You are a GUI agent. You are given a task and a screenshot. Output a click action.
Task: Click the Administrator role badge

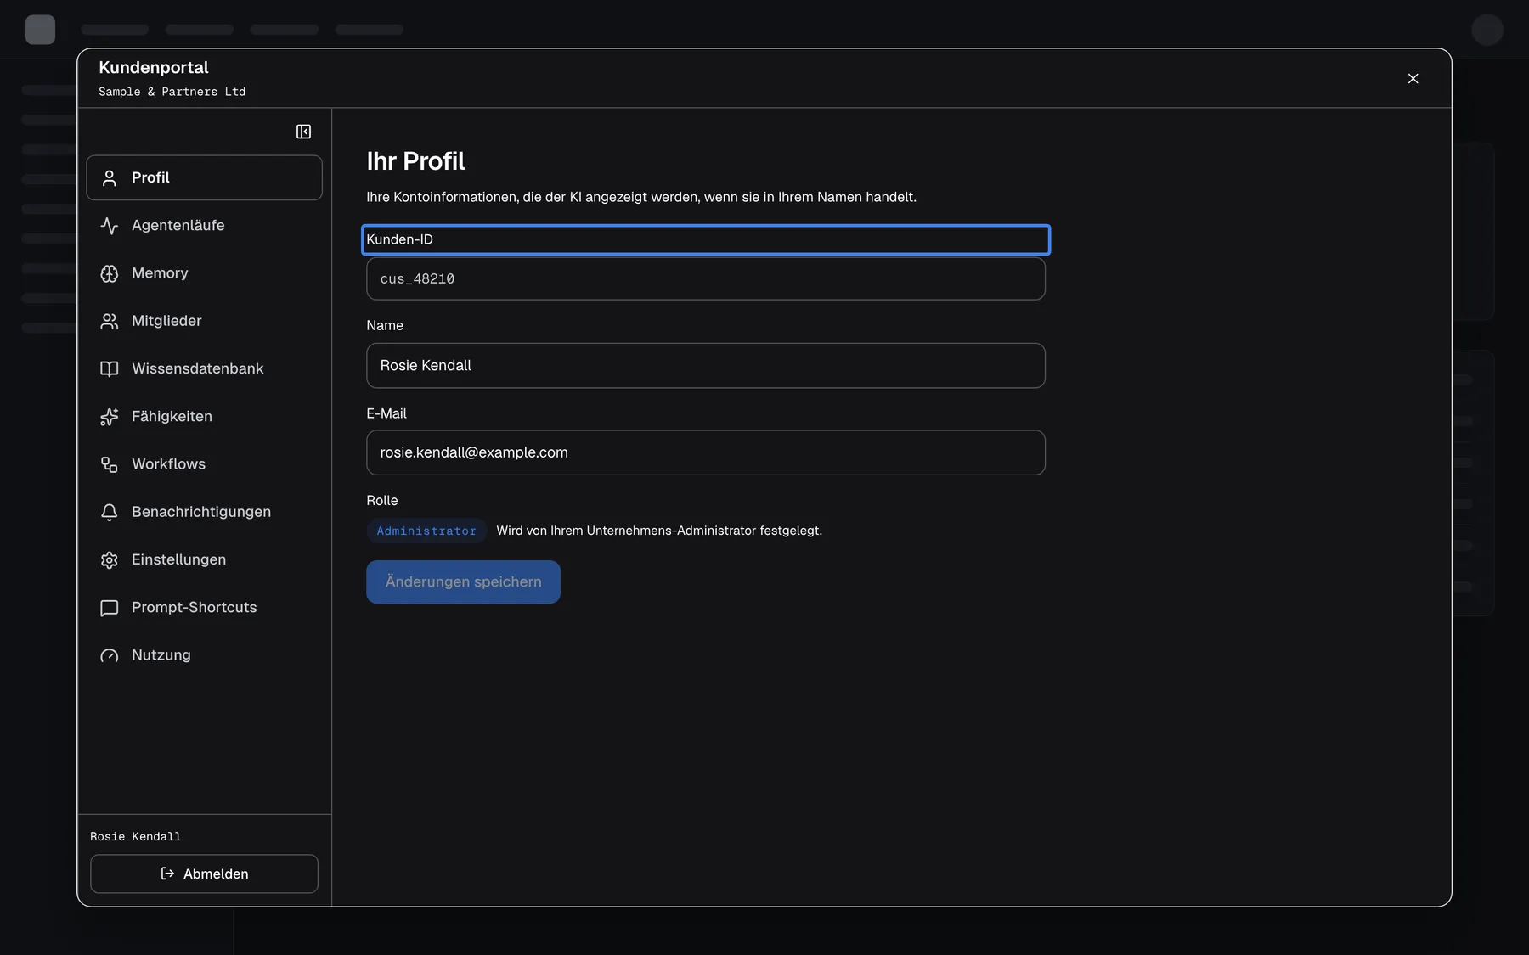[426, 531]
